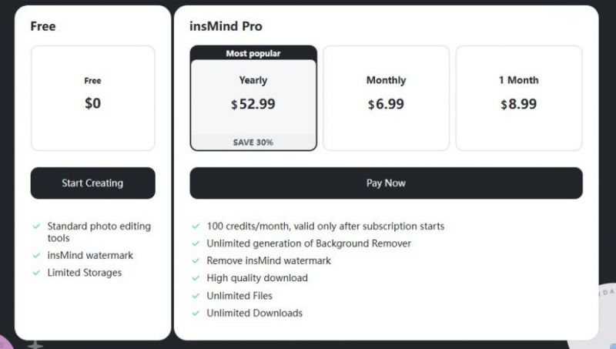Click the Start Creating button
The image size is (616, 349).
click(x=92, y=183)
